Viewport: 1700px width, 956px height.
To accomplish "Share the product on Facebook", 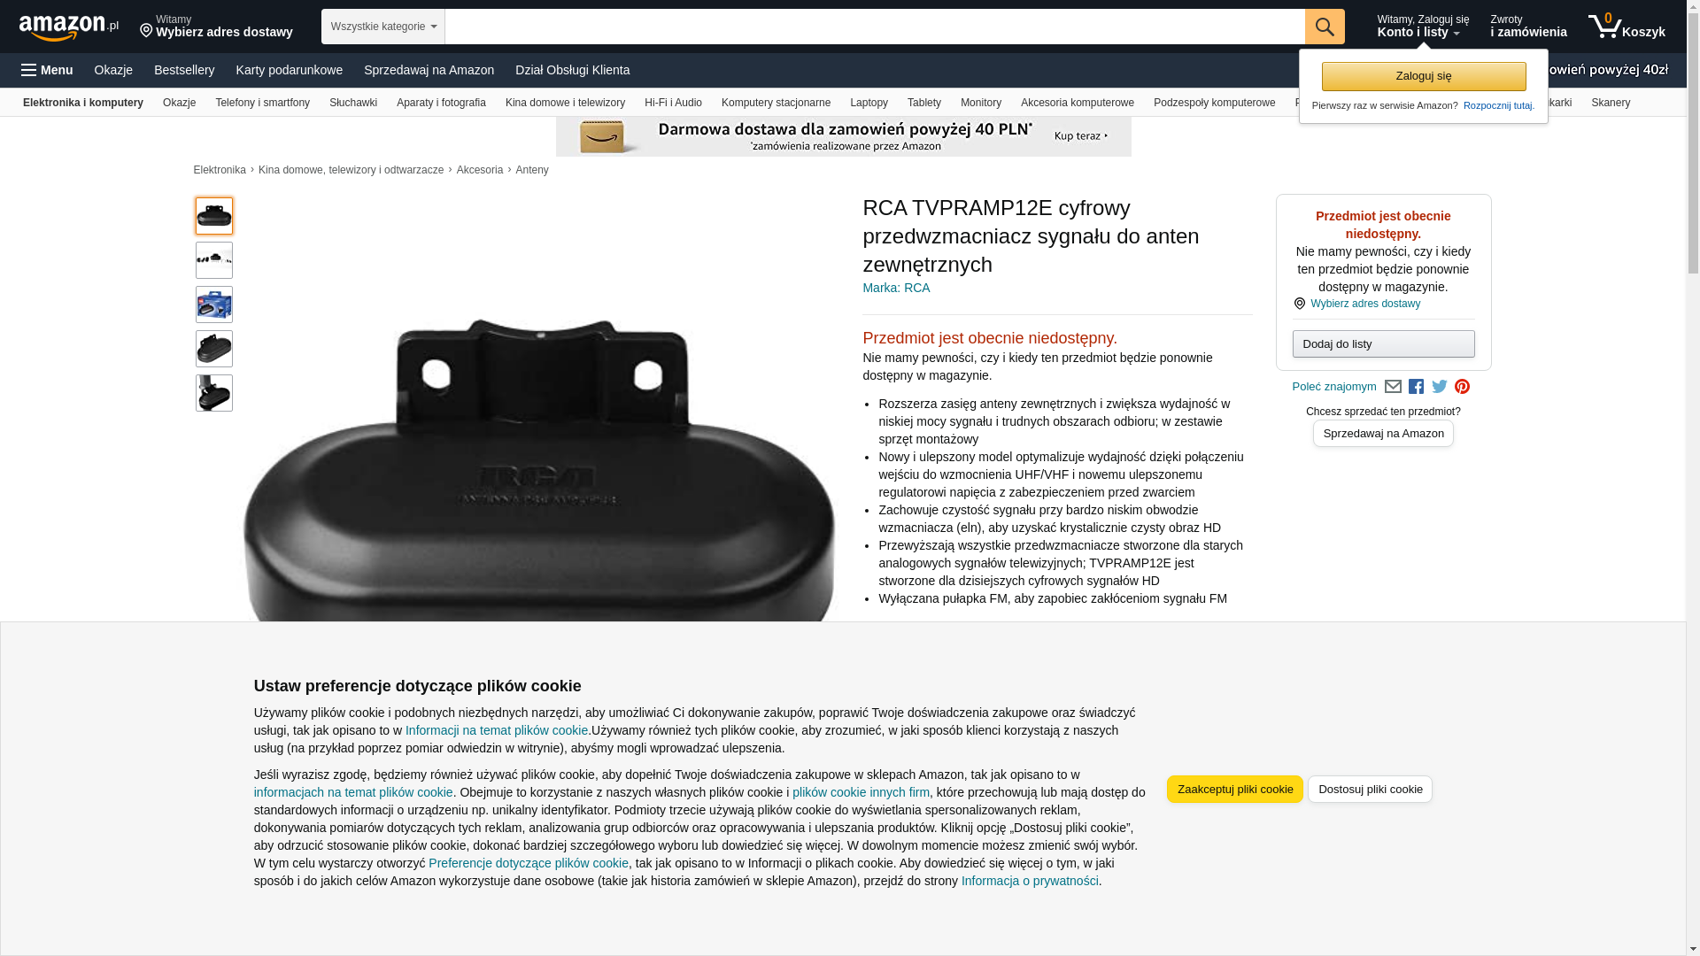I will pyautogui.click(x=1416, y=387).
